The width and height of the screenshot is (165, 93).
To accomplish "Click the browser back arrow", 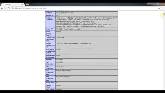I will [2, 8].
